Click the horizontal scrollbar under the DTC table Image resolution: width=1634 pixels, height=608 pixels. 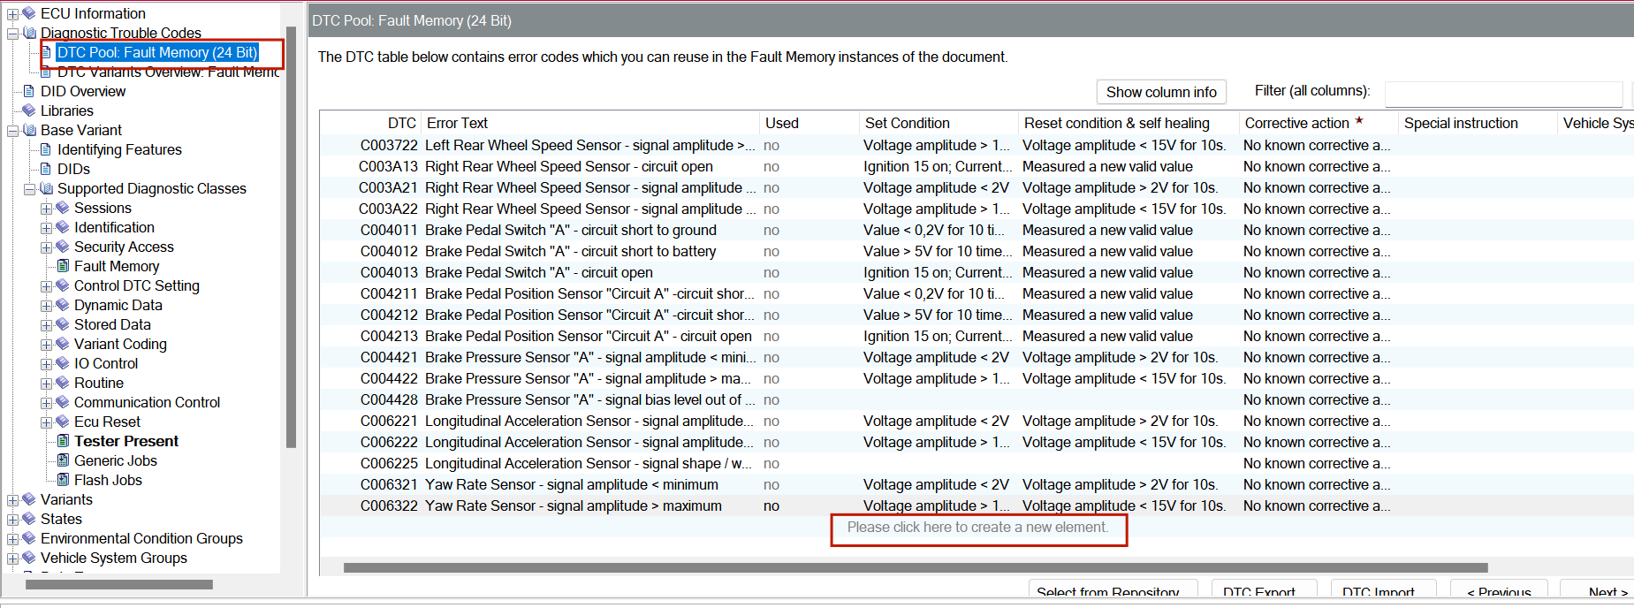tap(915, 567)
